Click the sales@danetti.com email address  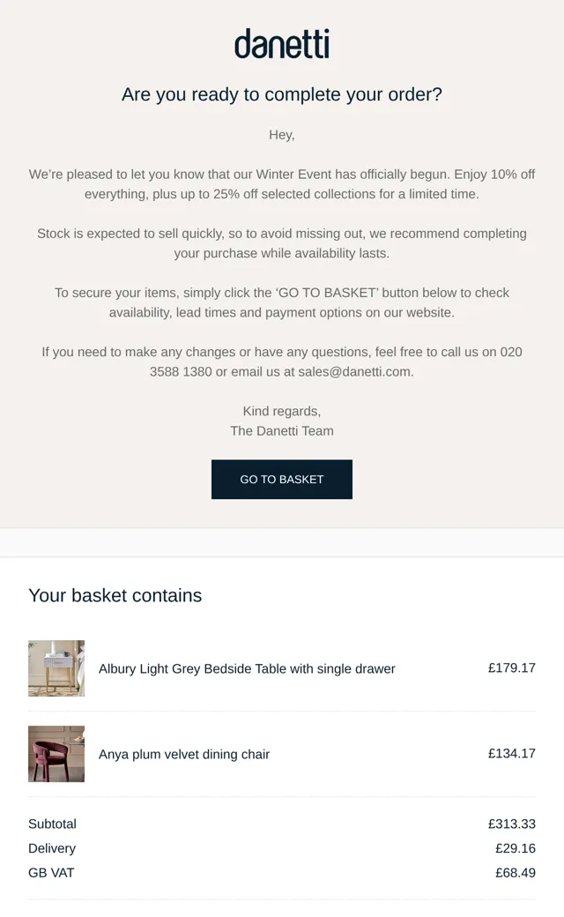(355, 372)
